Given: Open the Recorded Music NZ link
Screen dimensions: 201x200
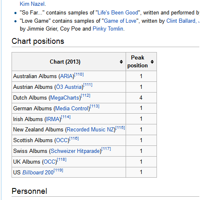Looking at the screenshot, I should (x=90, y=130).
